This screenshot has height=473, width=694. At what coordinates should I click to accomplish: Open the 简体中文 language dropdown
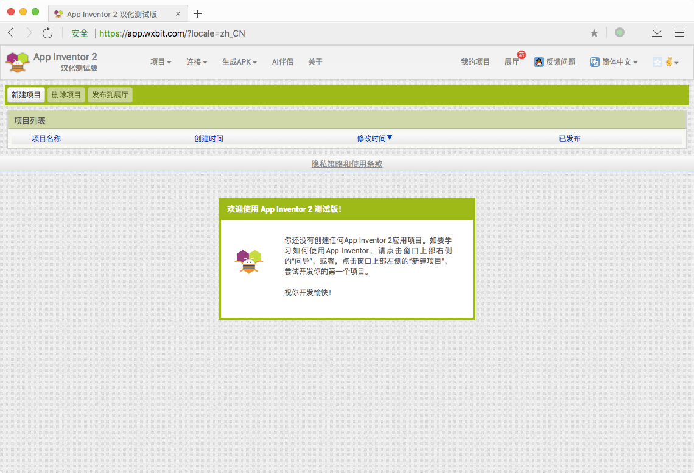tap(616, 61)
